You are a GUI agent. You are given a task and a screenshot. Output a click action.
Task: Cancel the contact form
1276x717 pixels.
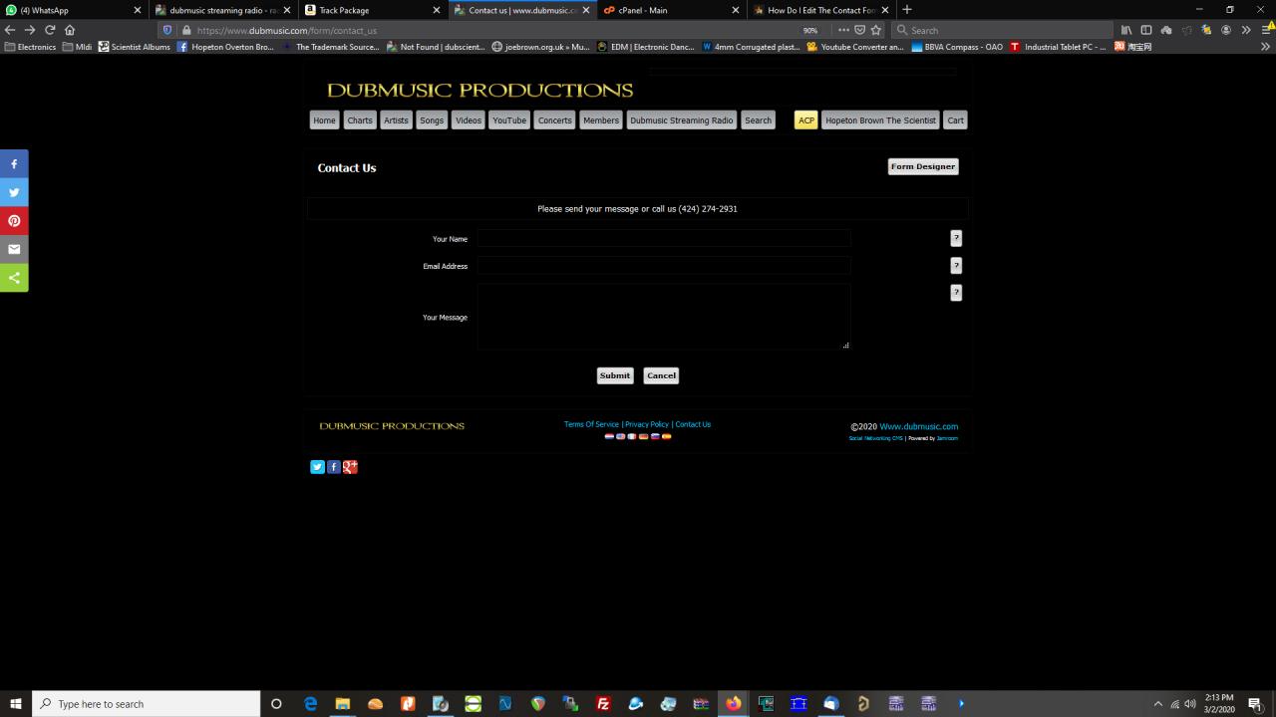point(661,375)
